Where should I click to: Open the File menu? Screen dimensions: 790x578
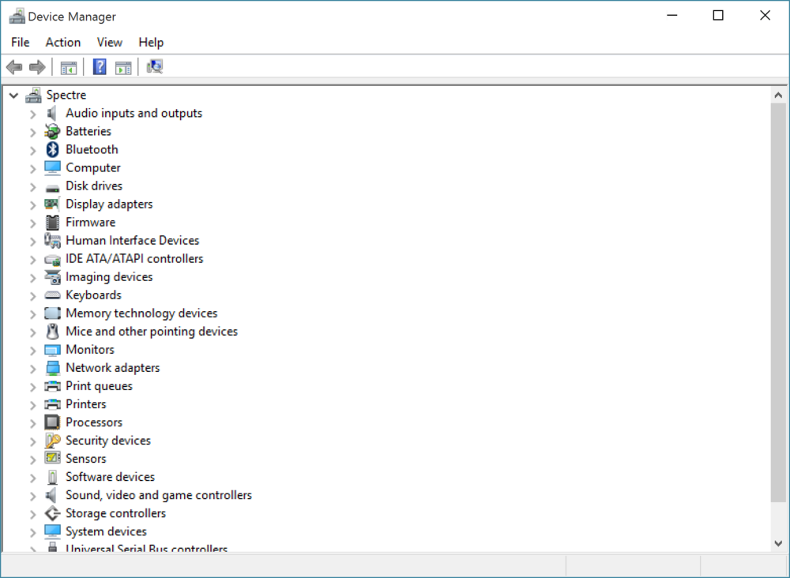coord(21,43)
